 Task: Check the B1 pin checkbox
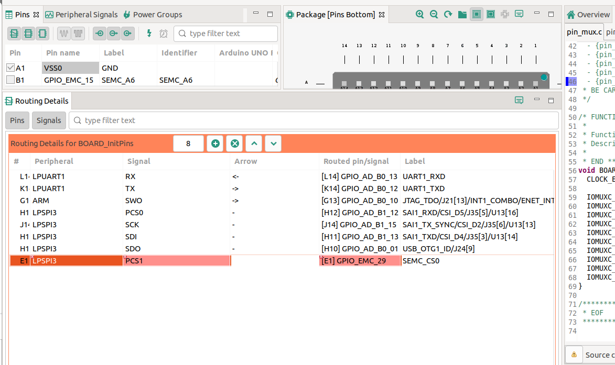[x=10, y=80]
